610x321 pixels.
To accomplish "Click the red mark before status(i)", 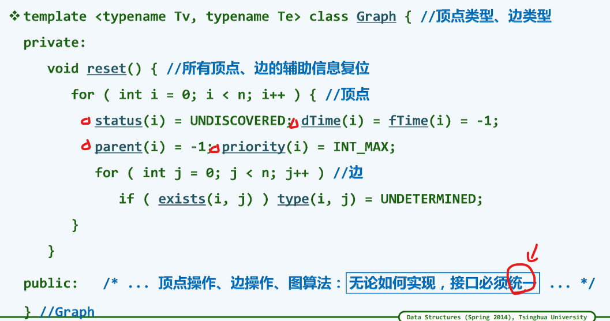I will click(x=85, y=121).
